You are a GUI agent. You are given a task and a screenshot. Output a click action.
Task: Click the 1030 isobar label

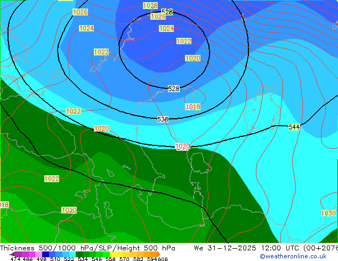click(328, 213)
